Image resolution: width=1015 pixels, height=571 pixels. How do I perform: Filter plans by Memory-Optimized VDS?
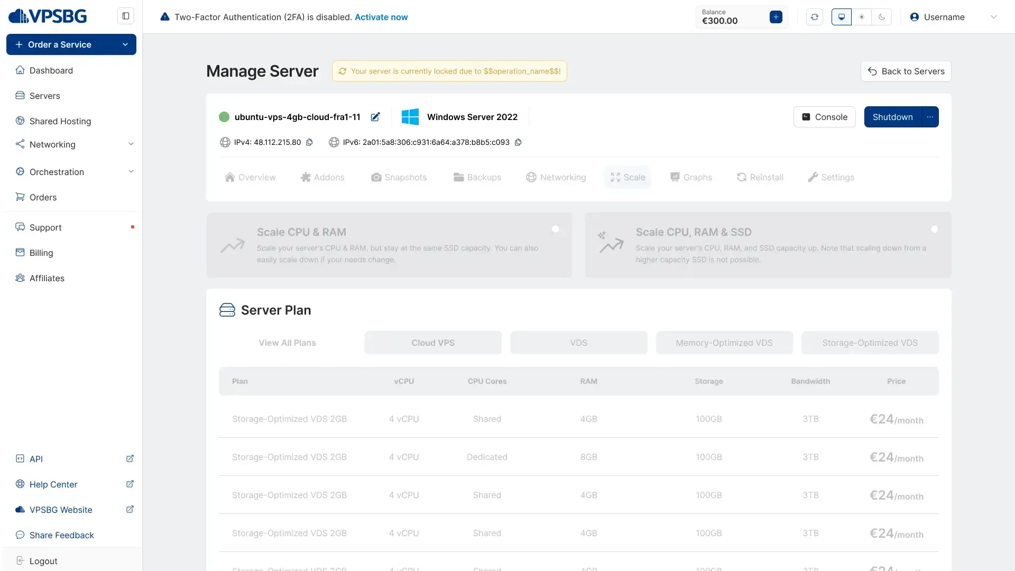click(x=724, y=343)
